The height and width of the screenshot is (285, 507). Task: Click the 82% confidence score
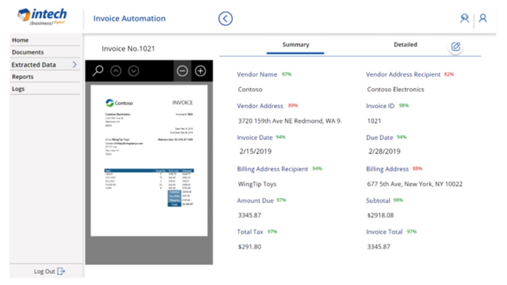(x=449, y=74)
